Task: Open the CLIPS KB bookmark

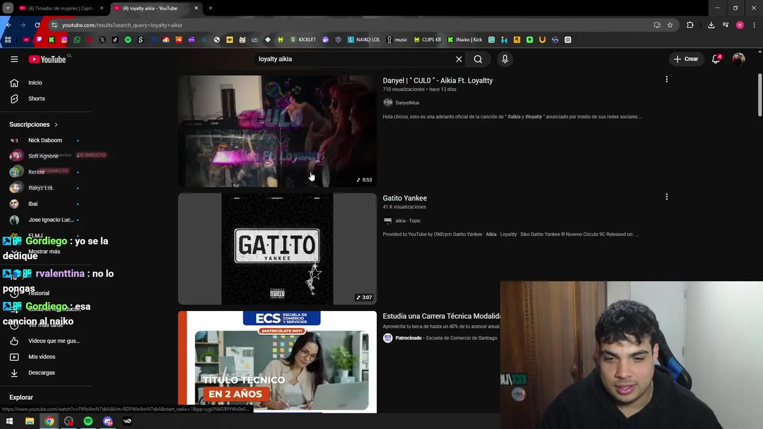Action: (427, 40)
